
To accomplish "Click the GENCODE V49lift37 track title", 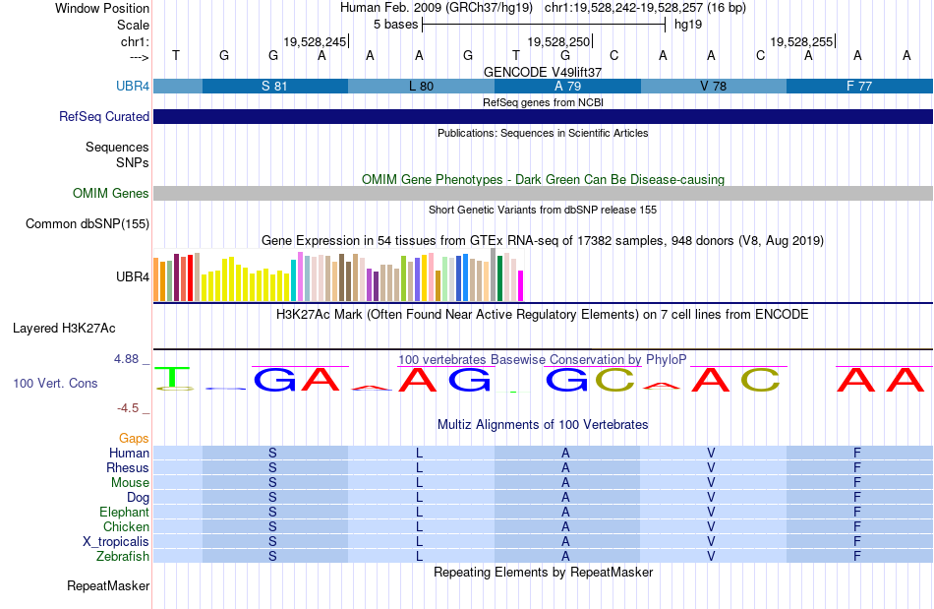I will pyautogui.click(x=543, y=72).
